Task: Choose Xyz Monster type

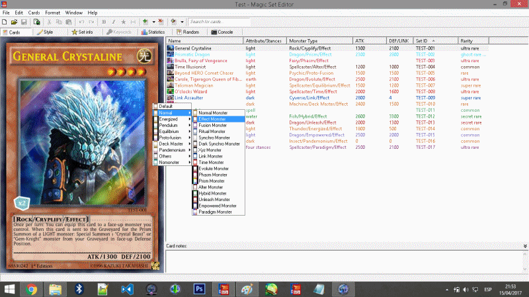Action: pos(218,150)
